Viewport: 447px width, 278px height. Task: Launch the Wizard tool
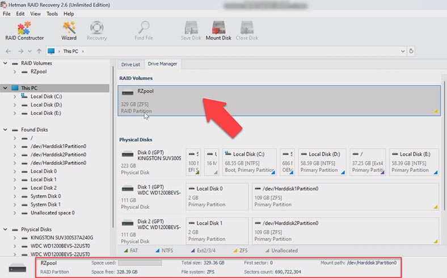(x=69, y=31)
